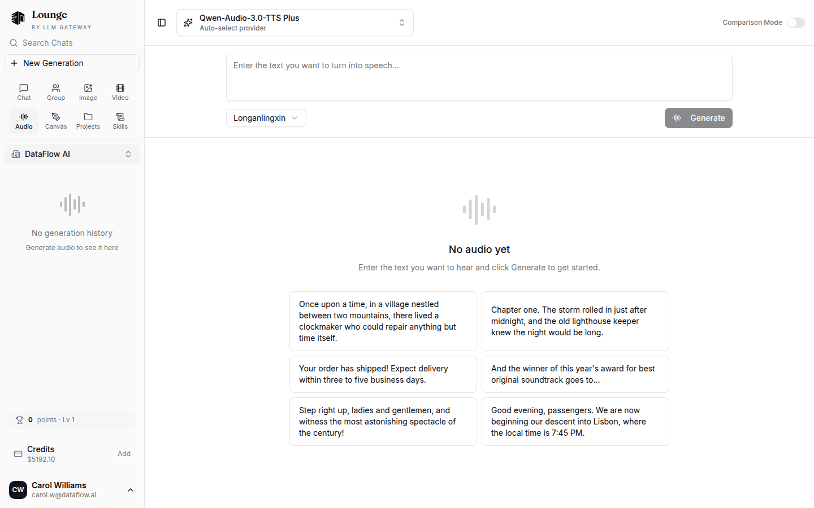Open the Chat section

pyautogui.click(x=24, y=92)
